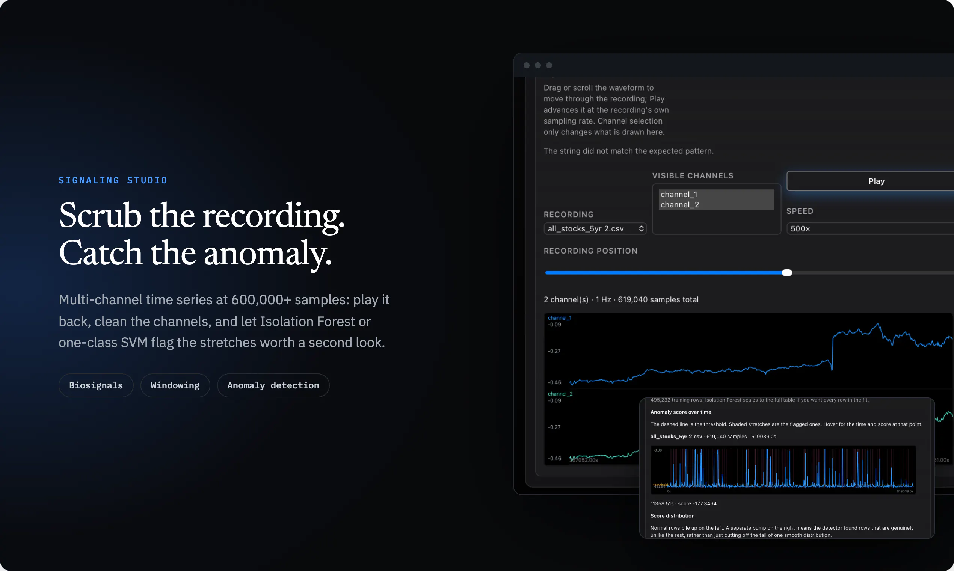Click "The string did not match the expected pattern."
The height and width of the screenshot is (571, 954).
(629, 151)
